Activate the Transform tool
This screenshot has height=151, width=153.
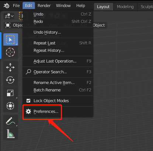[10, 106]
